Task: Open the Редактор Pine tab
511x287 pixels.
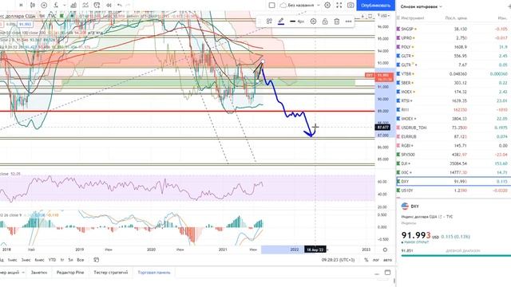Action: pos(70,273)
